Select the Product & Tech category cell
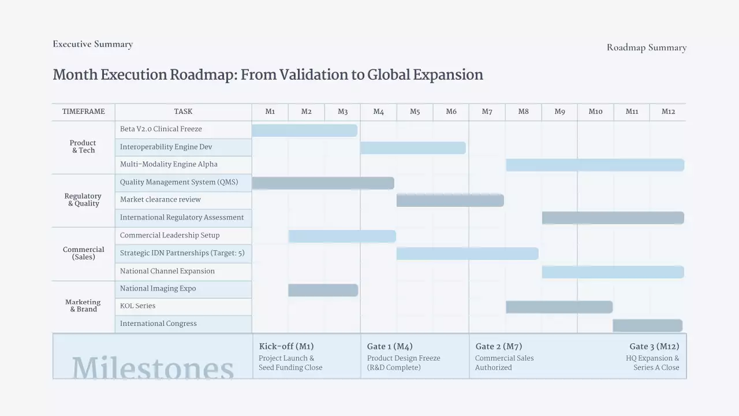739x416 pixels. click(x=83, y=147)
